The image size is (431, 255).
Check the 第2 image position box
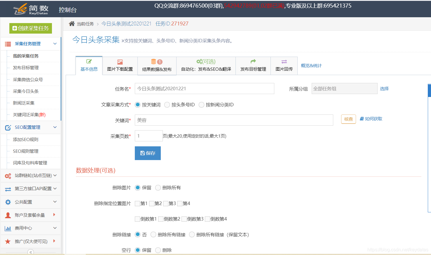click(152, 204)
